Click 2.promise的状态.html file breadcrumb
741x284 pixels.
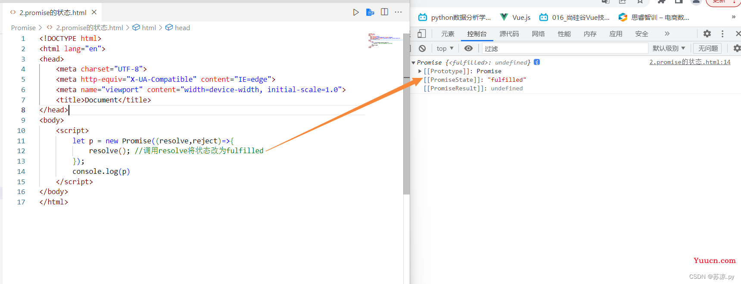pyautogui.click(x=89, y=28)
